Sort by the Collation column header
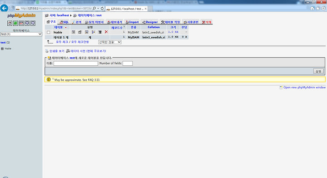327x178 pixels. click(x=154, y=27)
